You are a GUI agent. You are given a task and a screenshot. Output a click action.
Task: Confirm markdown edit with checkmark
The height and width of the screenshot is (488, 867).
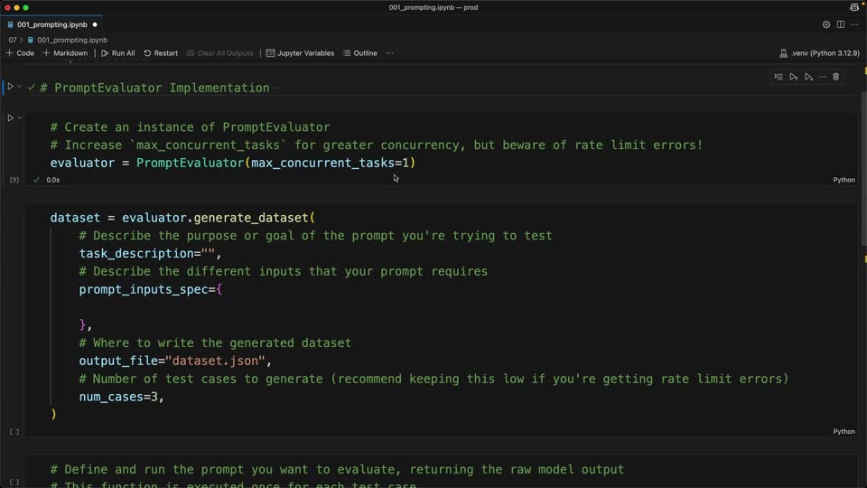tap(31, 88)
